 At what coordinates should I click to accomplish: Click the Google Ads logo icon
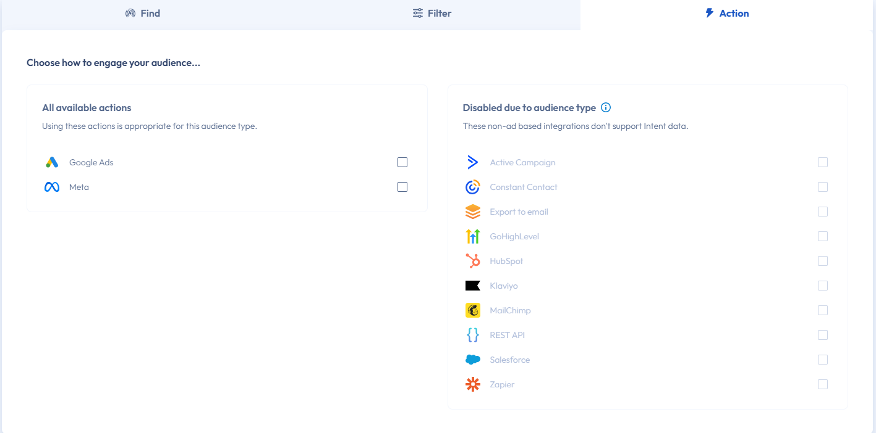coord(52,162)
